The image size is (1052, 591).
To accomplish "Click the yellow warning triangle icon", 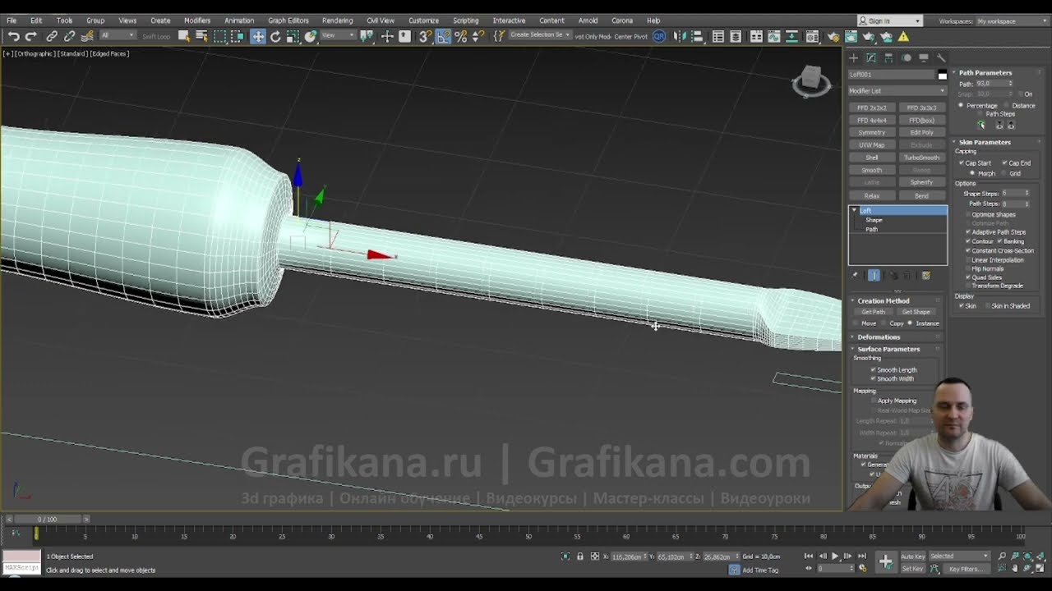I will [x=903, y=36].
